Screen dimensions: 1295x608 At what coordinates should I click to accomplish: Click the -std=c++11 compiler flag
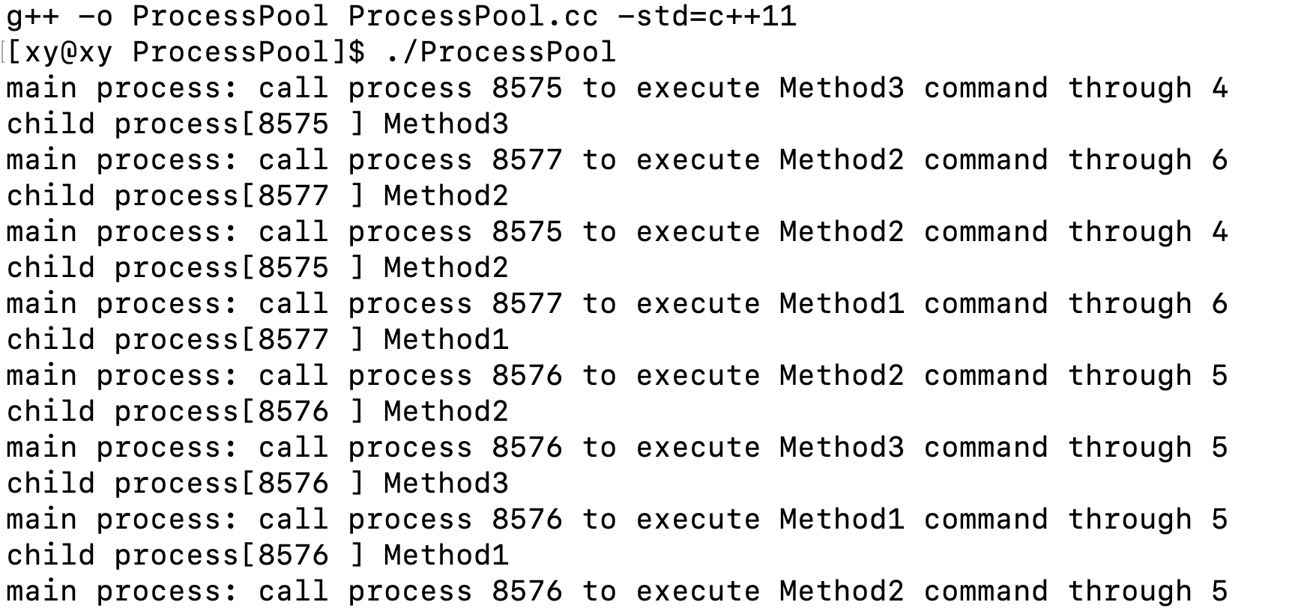pos(707,16)
